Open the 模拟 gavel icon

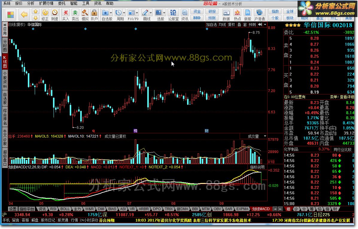85,15
